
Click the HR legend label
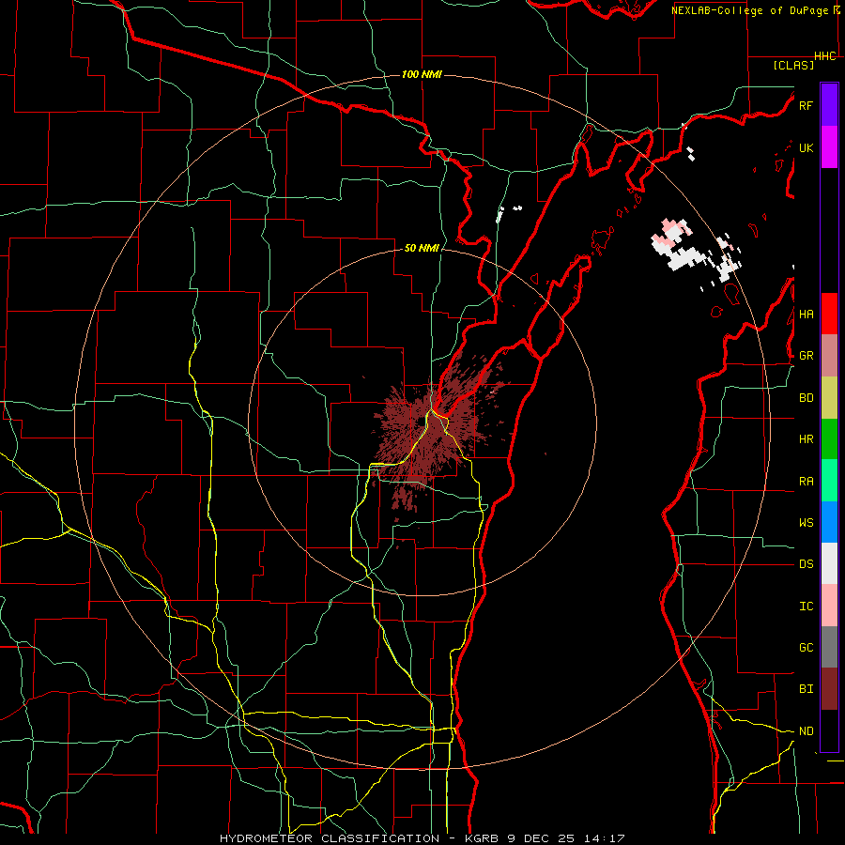(x=806, y=439)
